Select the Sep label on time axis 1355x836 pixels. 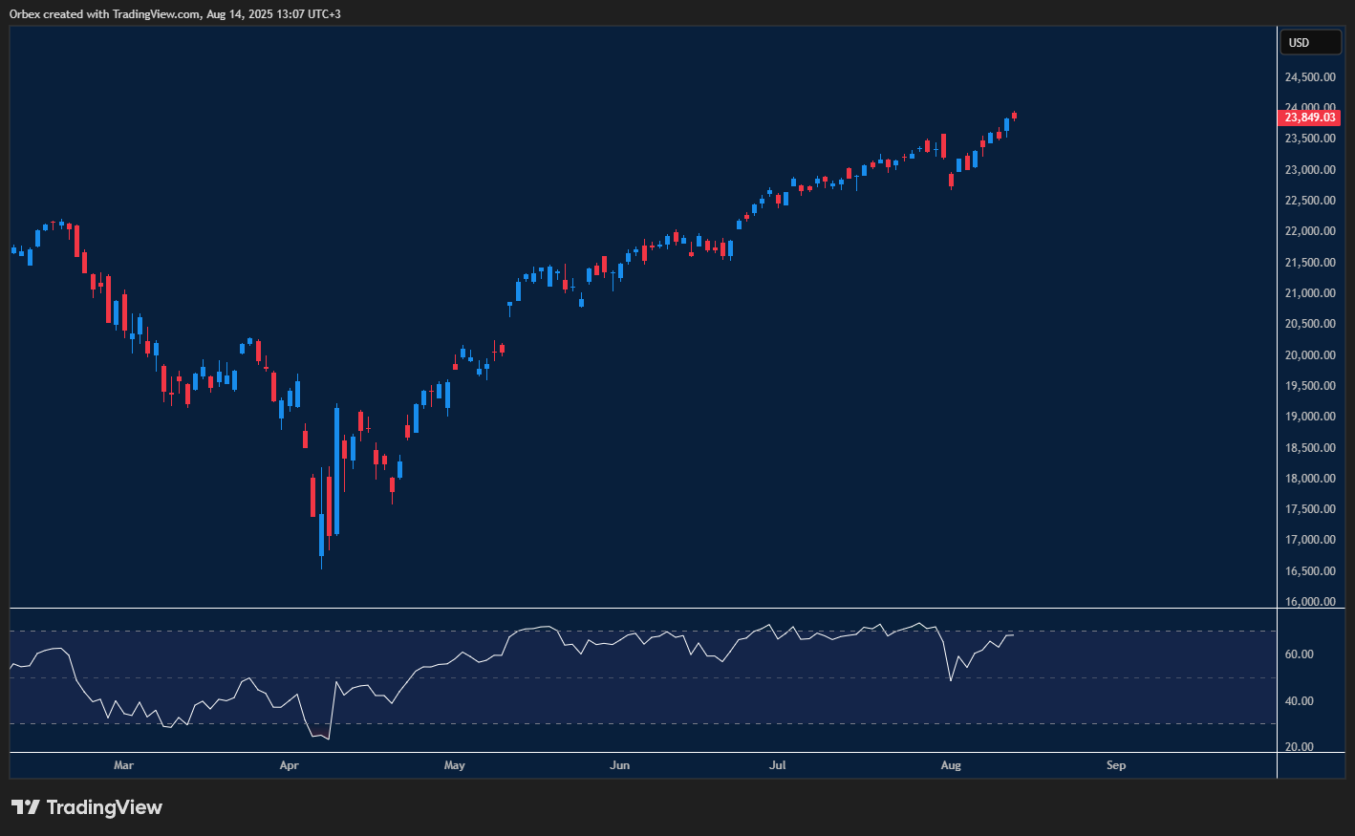pos(1116,765)
